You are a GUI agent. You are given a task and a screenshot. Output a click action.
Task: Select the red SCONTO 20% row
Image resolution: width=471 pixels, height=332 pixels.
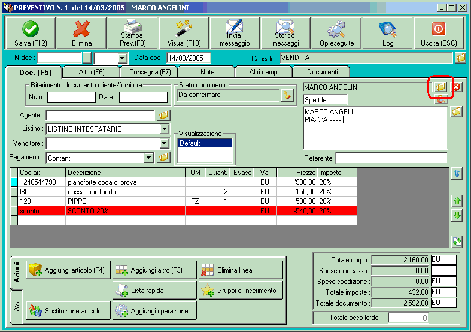tap(184, 211)
